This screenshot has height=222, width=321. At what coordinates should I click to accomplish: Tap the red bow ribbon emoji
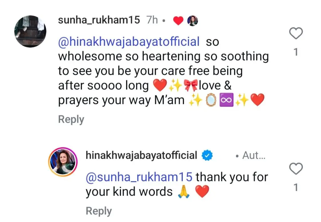pos(191,85)
